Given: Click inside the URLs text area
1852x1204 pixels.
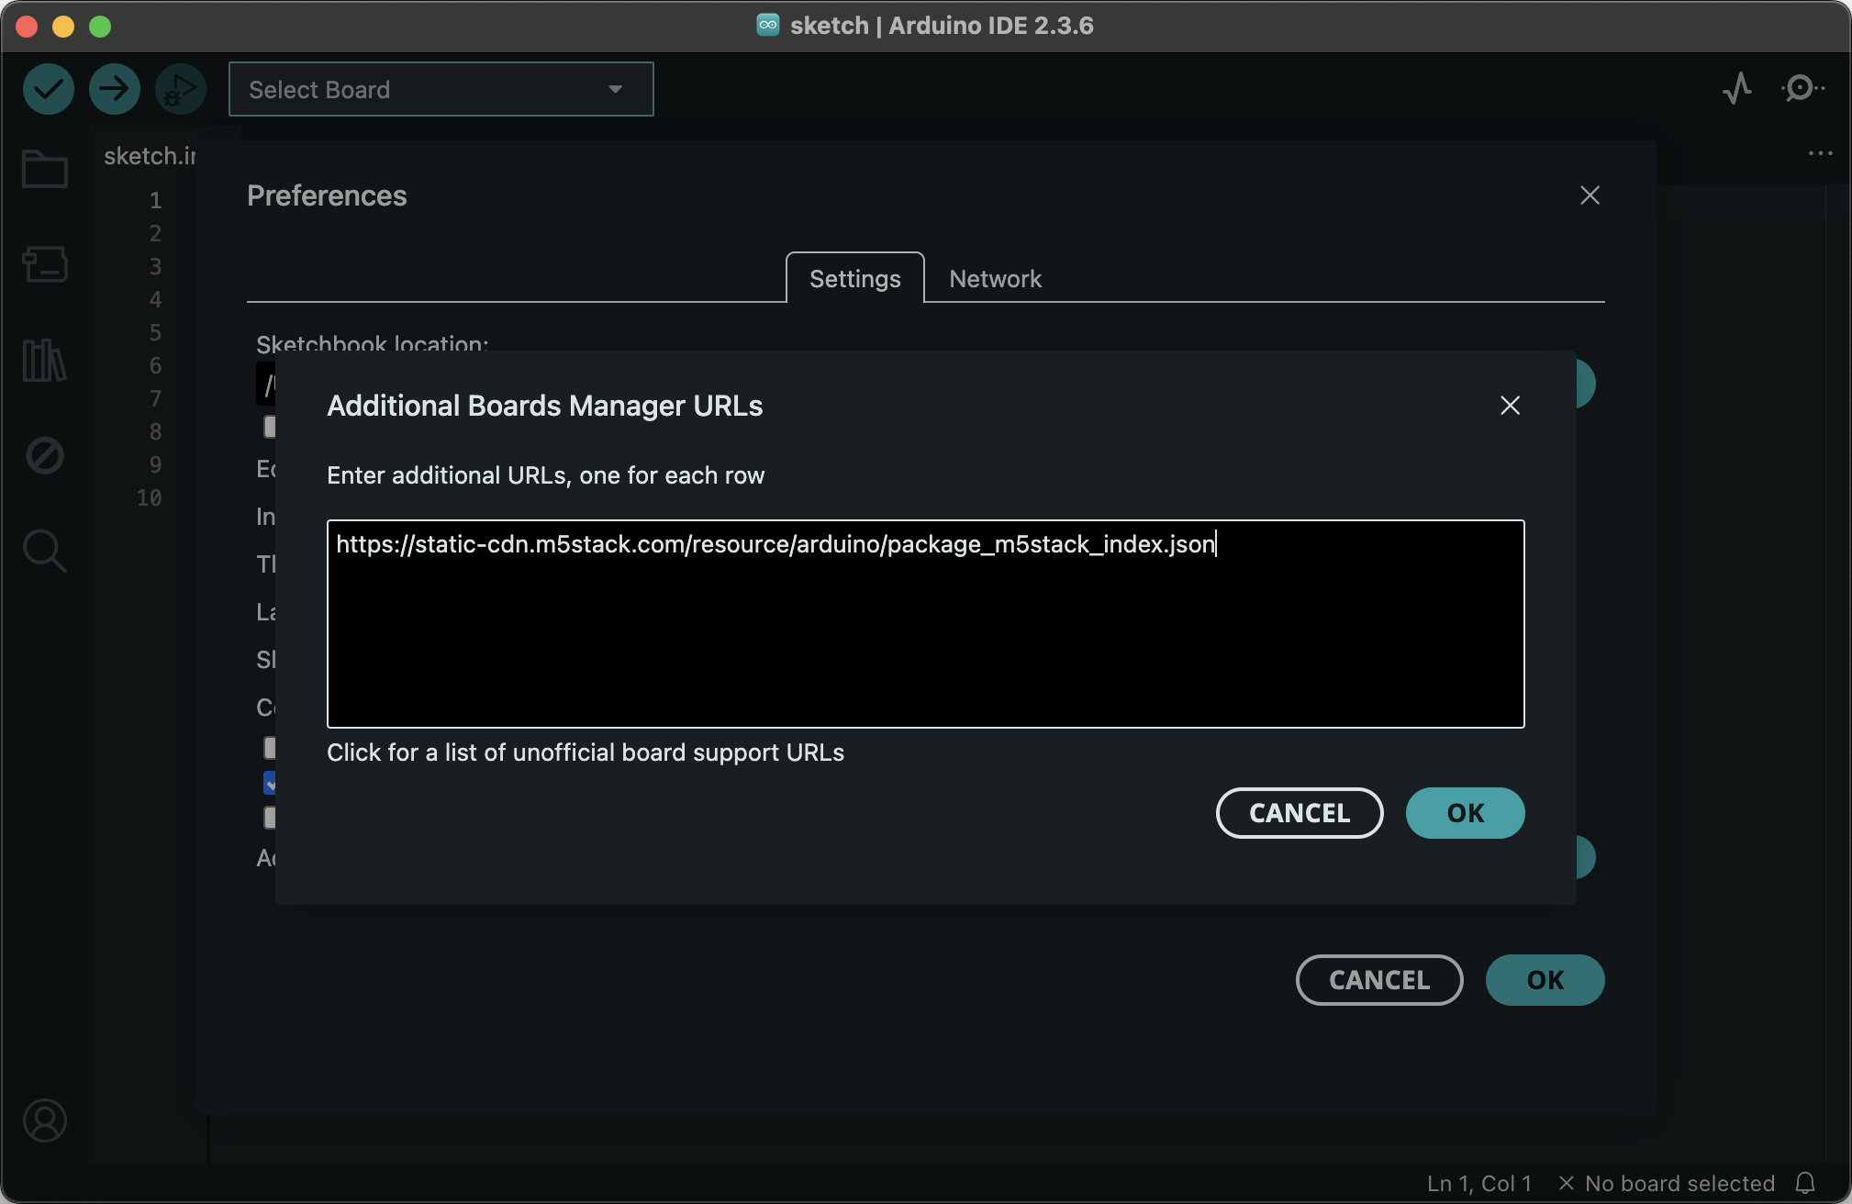Looking at the screenshot, I should (925, 633).
